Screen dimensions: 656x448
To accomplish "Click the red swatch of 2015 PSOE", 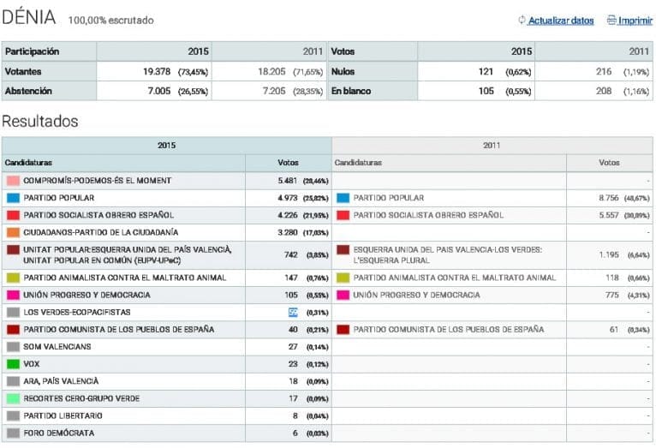I will click(x=13, y=215).
